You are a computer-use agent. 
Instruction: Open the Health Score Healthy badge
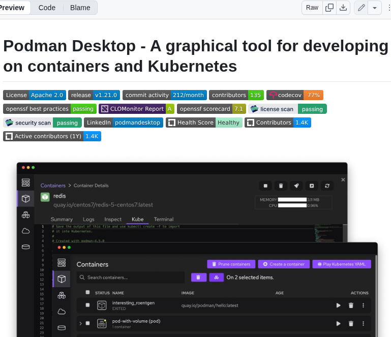tap(204, 122)
